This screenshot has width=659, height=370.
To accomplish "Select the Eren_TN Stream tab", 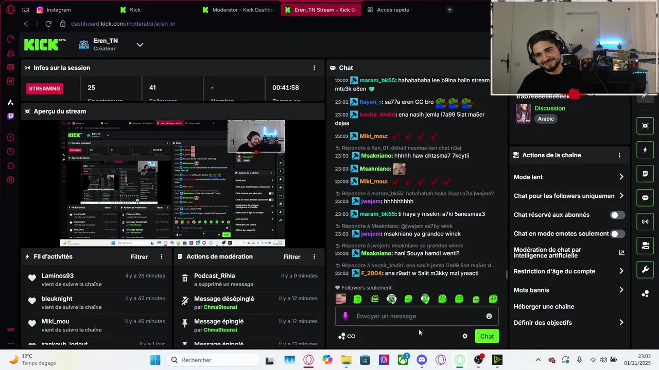I will (x=321, y=10).
